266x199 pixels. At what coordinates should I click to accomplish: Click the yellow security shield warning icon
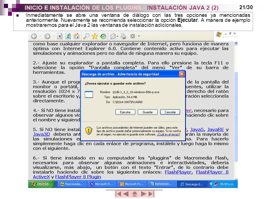point(89,131)
